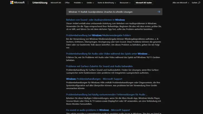Expand the Ressourcen dropdown
203x114 pixels.
(x=125, y=3)
